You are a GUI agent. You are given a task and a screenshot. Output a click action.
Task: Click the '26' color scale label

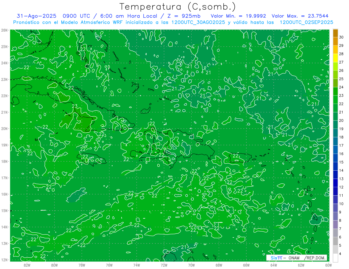pyautogui.click(x=341, y=71)
